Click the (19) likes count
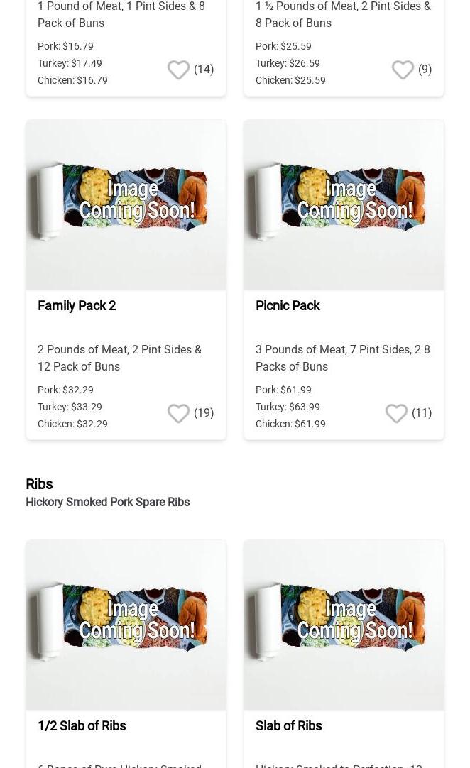 coord(204,413)
